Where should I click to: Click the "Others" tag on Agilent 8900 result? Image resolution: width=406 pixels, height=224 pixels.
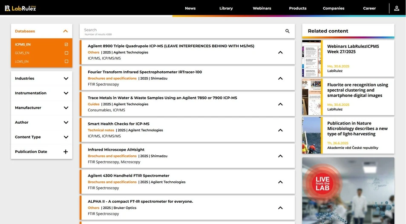pos(93,52)
